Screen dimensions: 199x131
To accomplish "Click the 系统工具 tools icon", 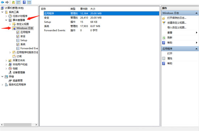I will 6,12.
